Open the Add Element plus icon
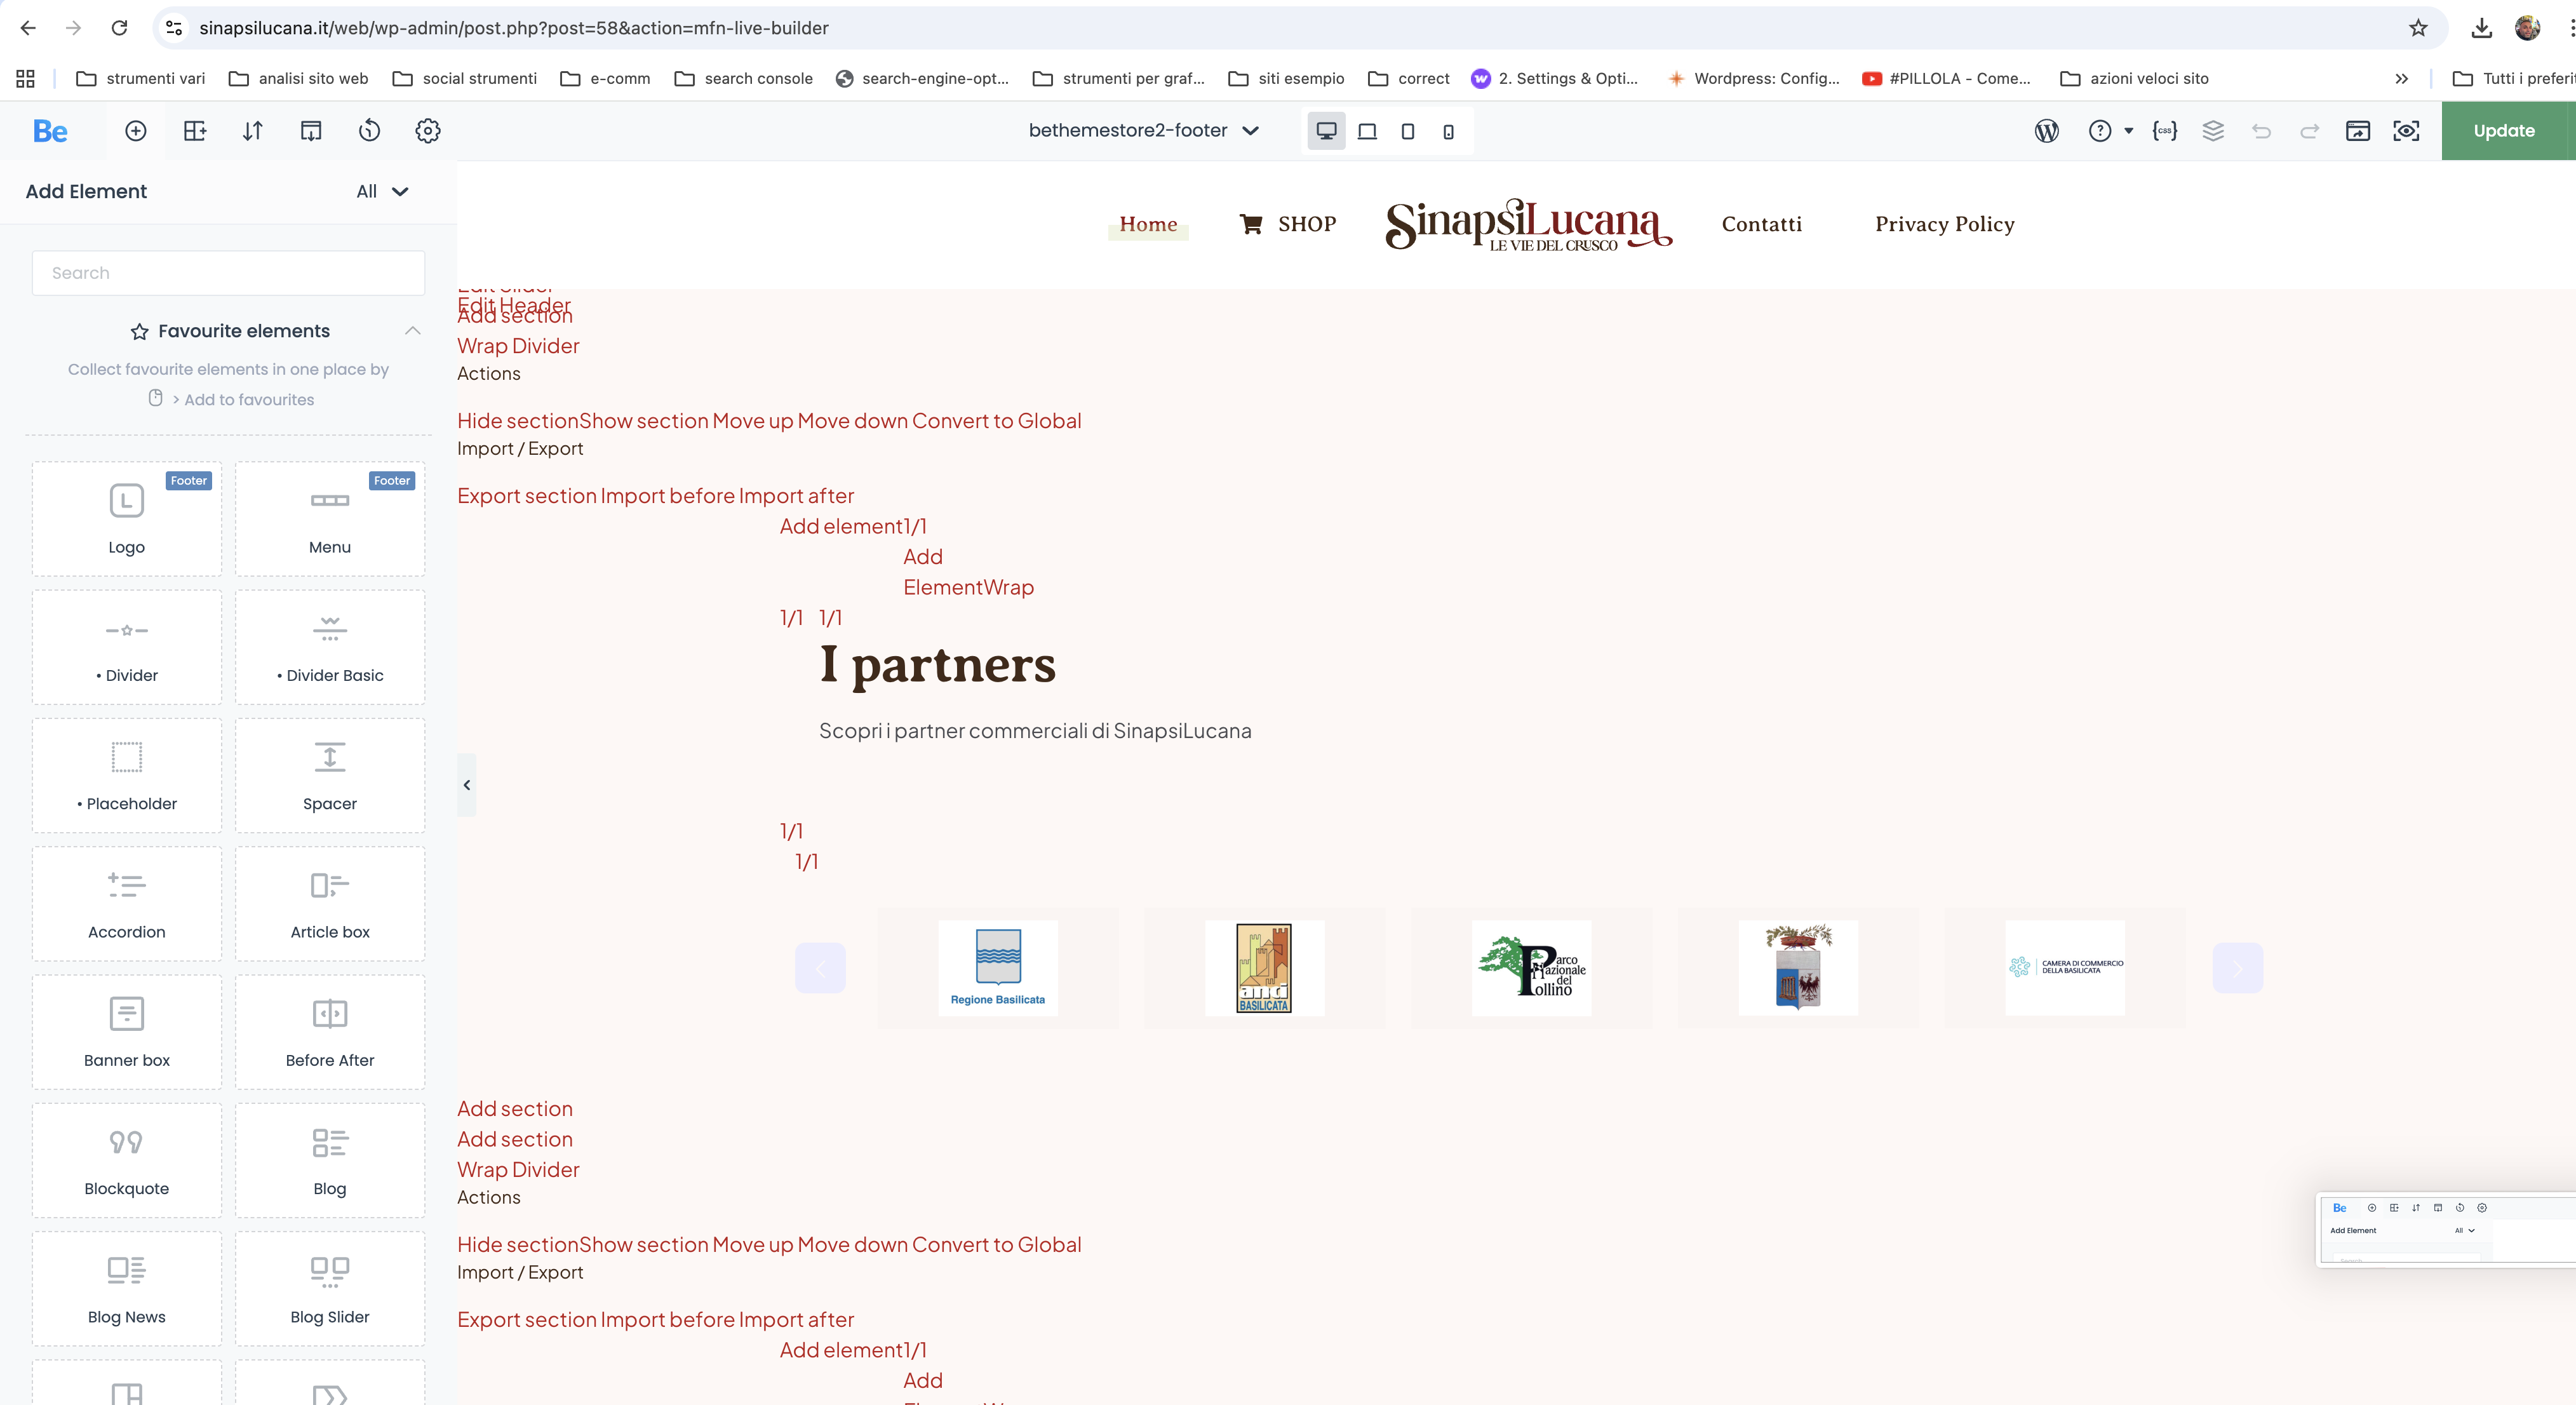The height and width of the screenshot is (1405, 2576). 136,131
